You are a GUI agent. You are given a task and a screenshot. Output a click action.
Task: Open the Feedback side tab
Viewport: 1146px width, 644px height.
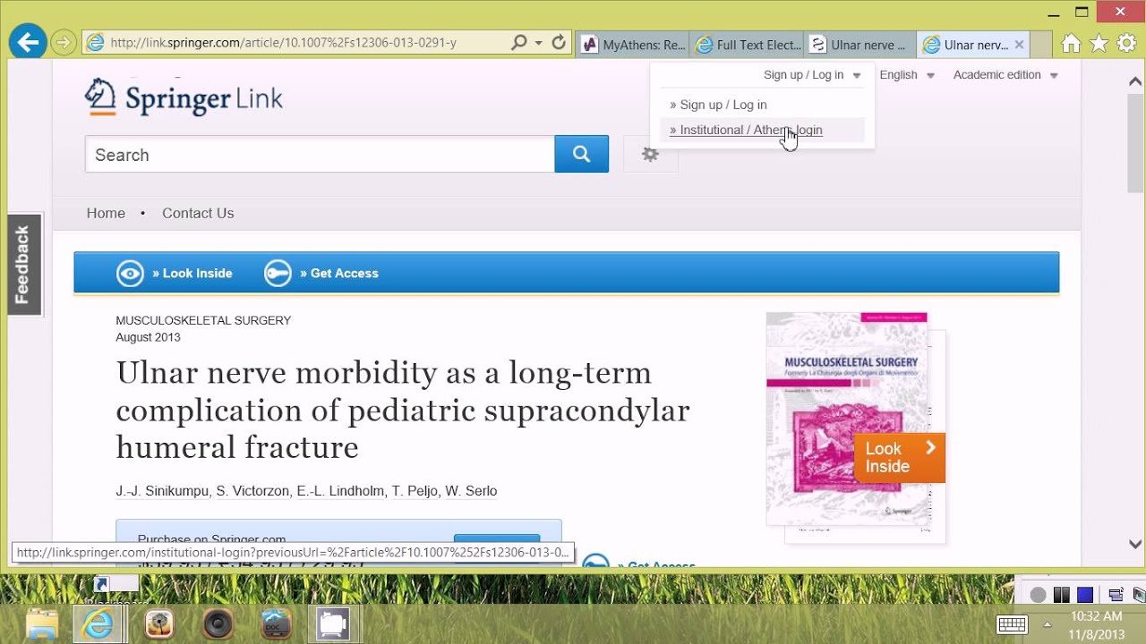point(23,265)
